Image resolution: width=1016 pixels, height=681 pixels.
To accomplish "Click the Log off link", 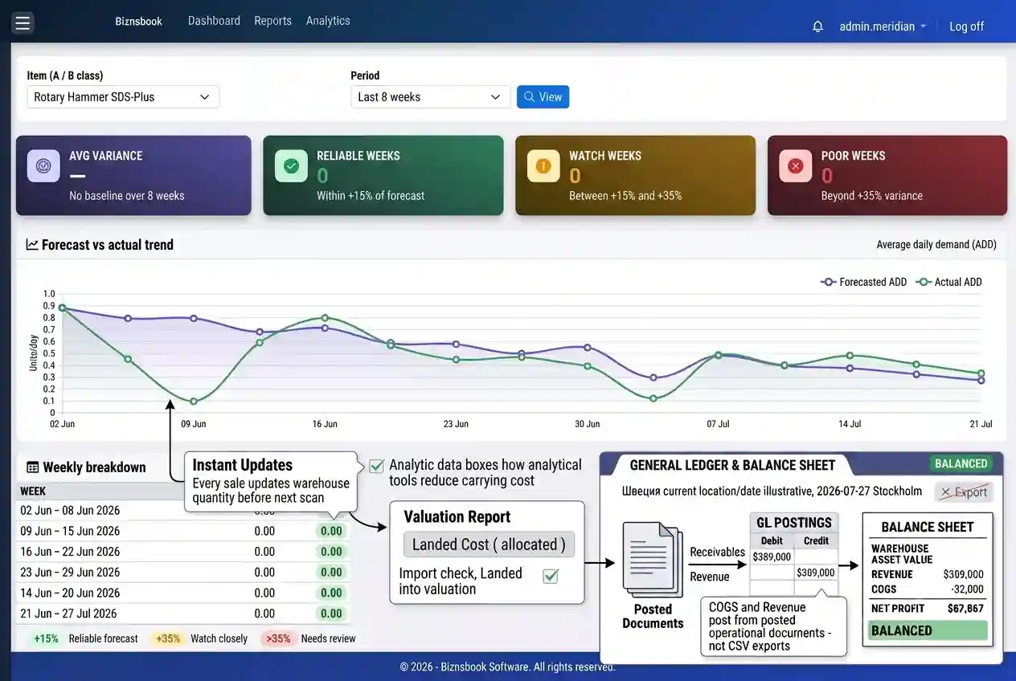I will tap(966, 27).
